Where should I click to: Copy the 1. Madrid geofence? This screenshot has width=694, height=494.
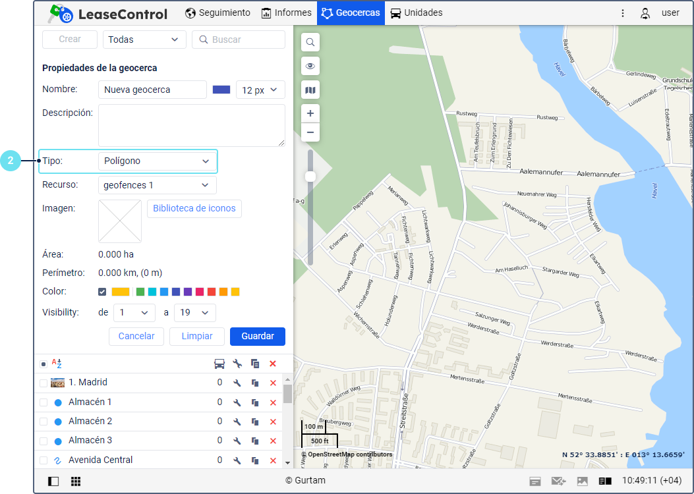click(255, 383)
